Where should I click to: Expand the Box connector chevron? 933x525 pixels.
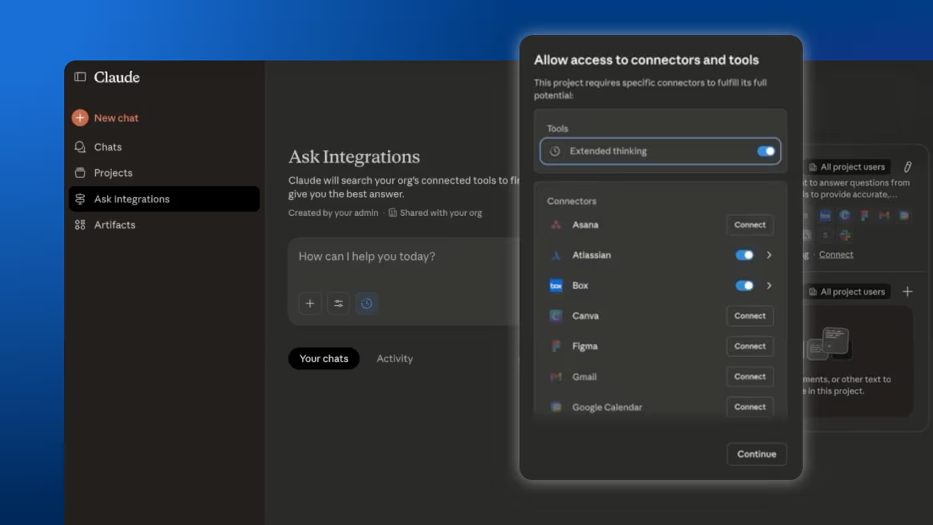(769, 286)
